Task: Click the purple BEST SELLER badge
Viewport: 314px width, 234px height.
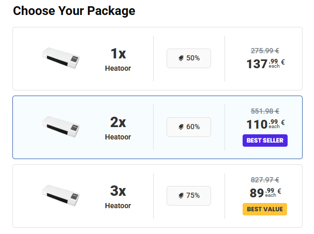Action: click(x=265, y=140)
